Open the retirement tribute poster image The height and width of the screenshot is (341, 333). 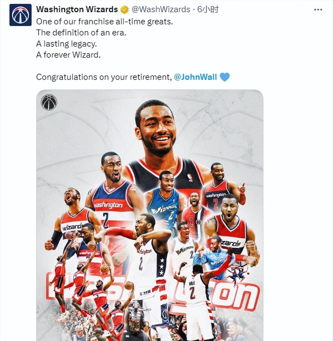click(x=150, y=215)
